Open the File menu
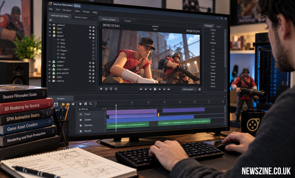Image resolution: width=295 pixels, height=178 pixels. coord(51,9)
